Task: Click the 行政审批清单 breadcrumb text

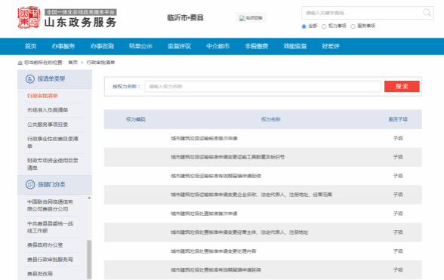Action: click(x=101, y=63)
